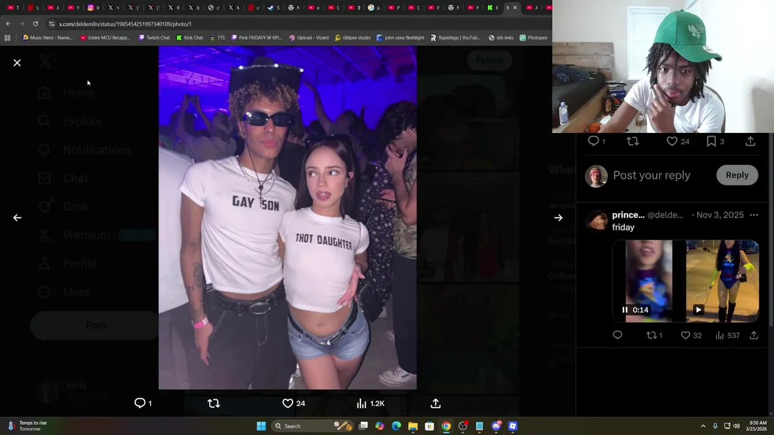Viewport: 774px width, 435px height.
Task: Open File Explorer from taskbar
Action: 412,426
